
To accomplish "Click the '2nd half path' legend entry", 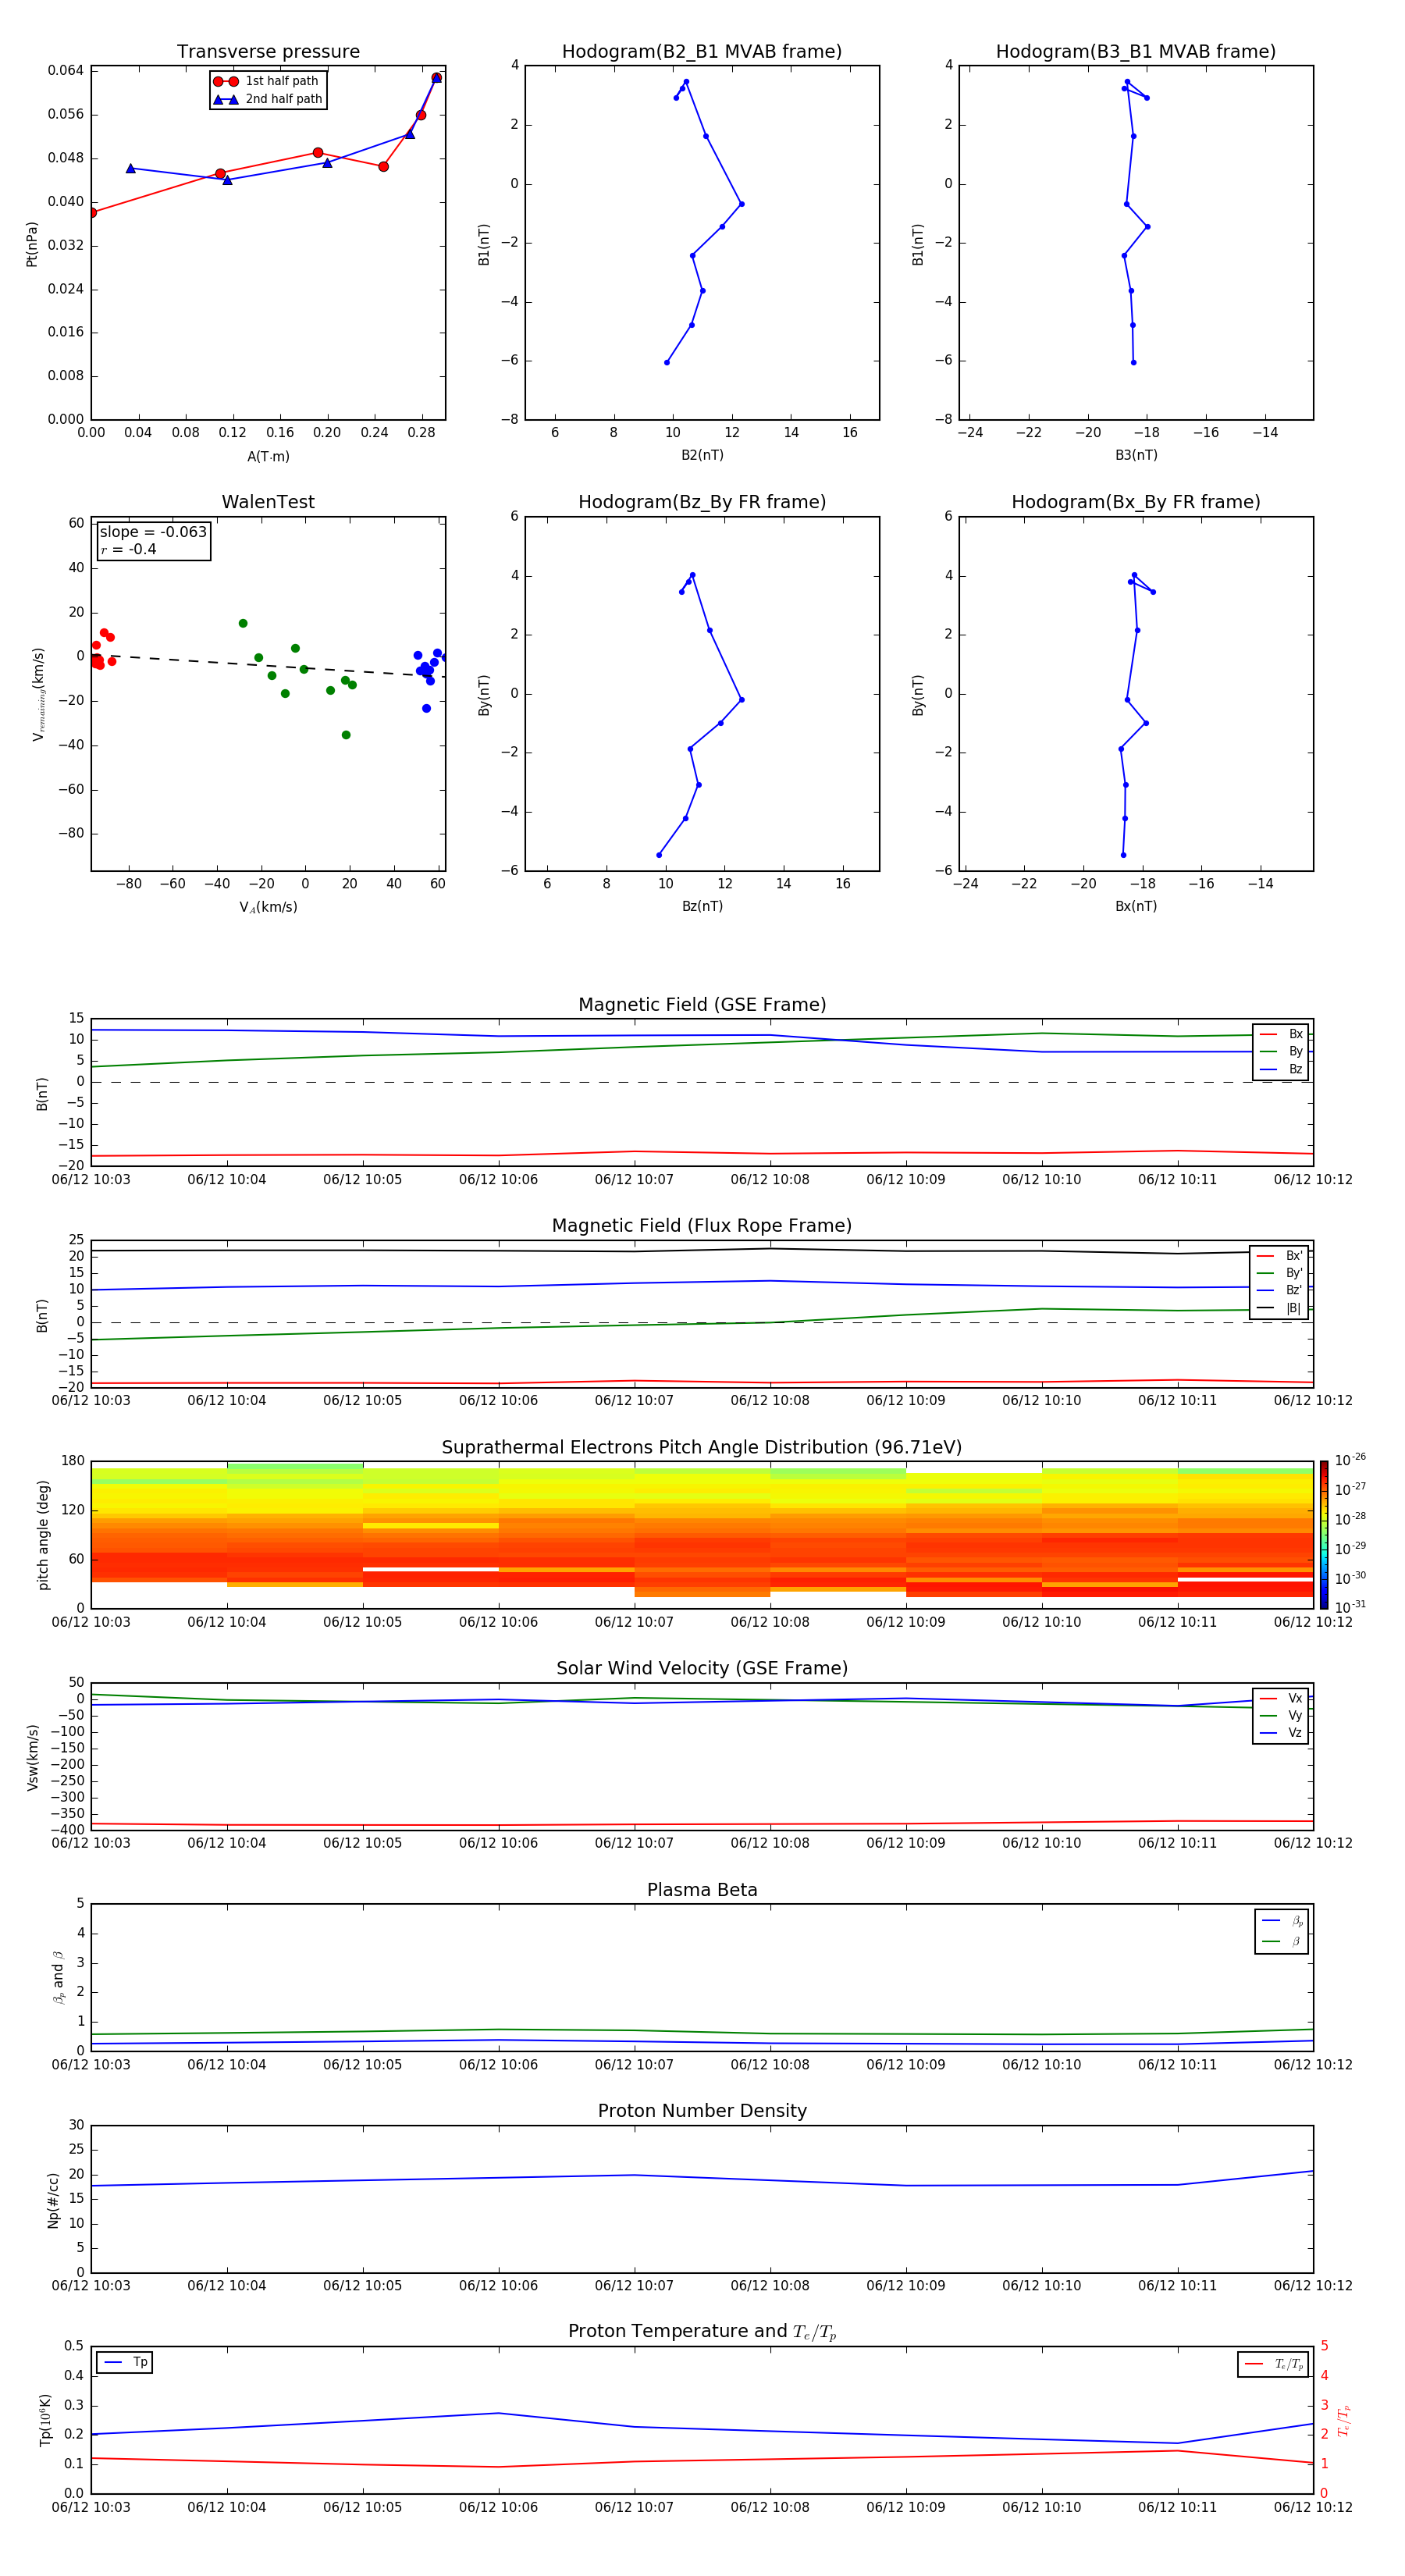I will (x=267, y=99).
